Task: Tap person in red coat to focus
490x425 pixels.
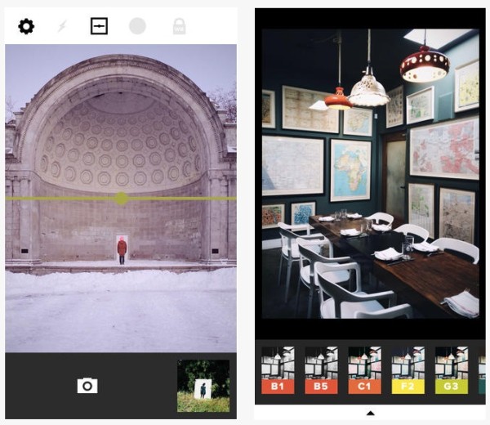Action: [x=122, y=250]
